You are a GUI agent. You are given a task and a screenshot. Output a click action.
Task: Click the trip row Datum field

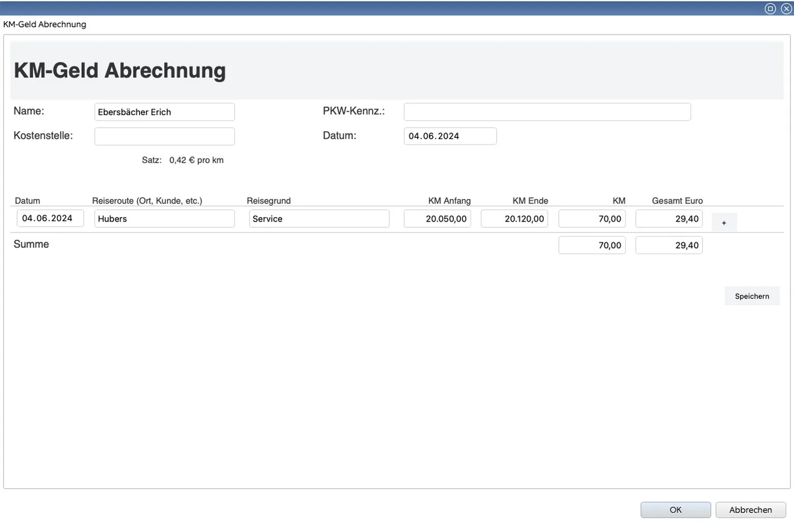(50, 219)
